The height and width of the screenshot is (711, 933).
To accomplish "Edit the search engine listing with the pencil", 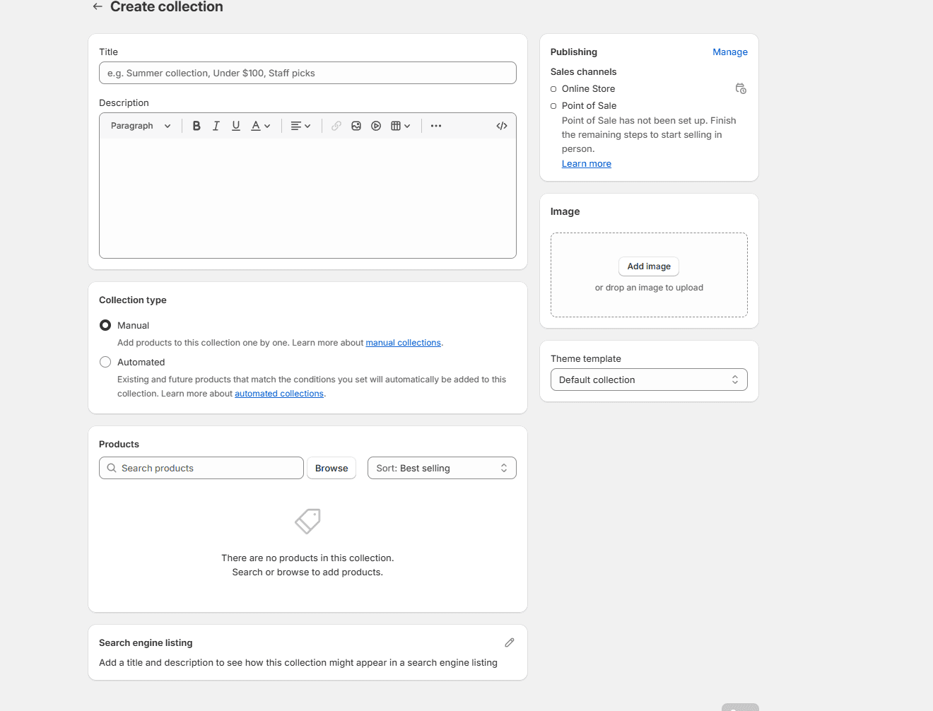I will click(509, 642).
